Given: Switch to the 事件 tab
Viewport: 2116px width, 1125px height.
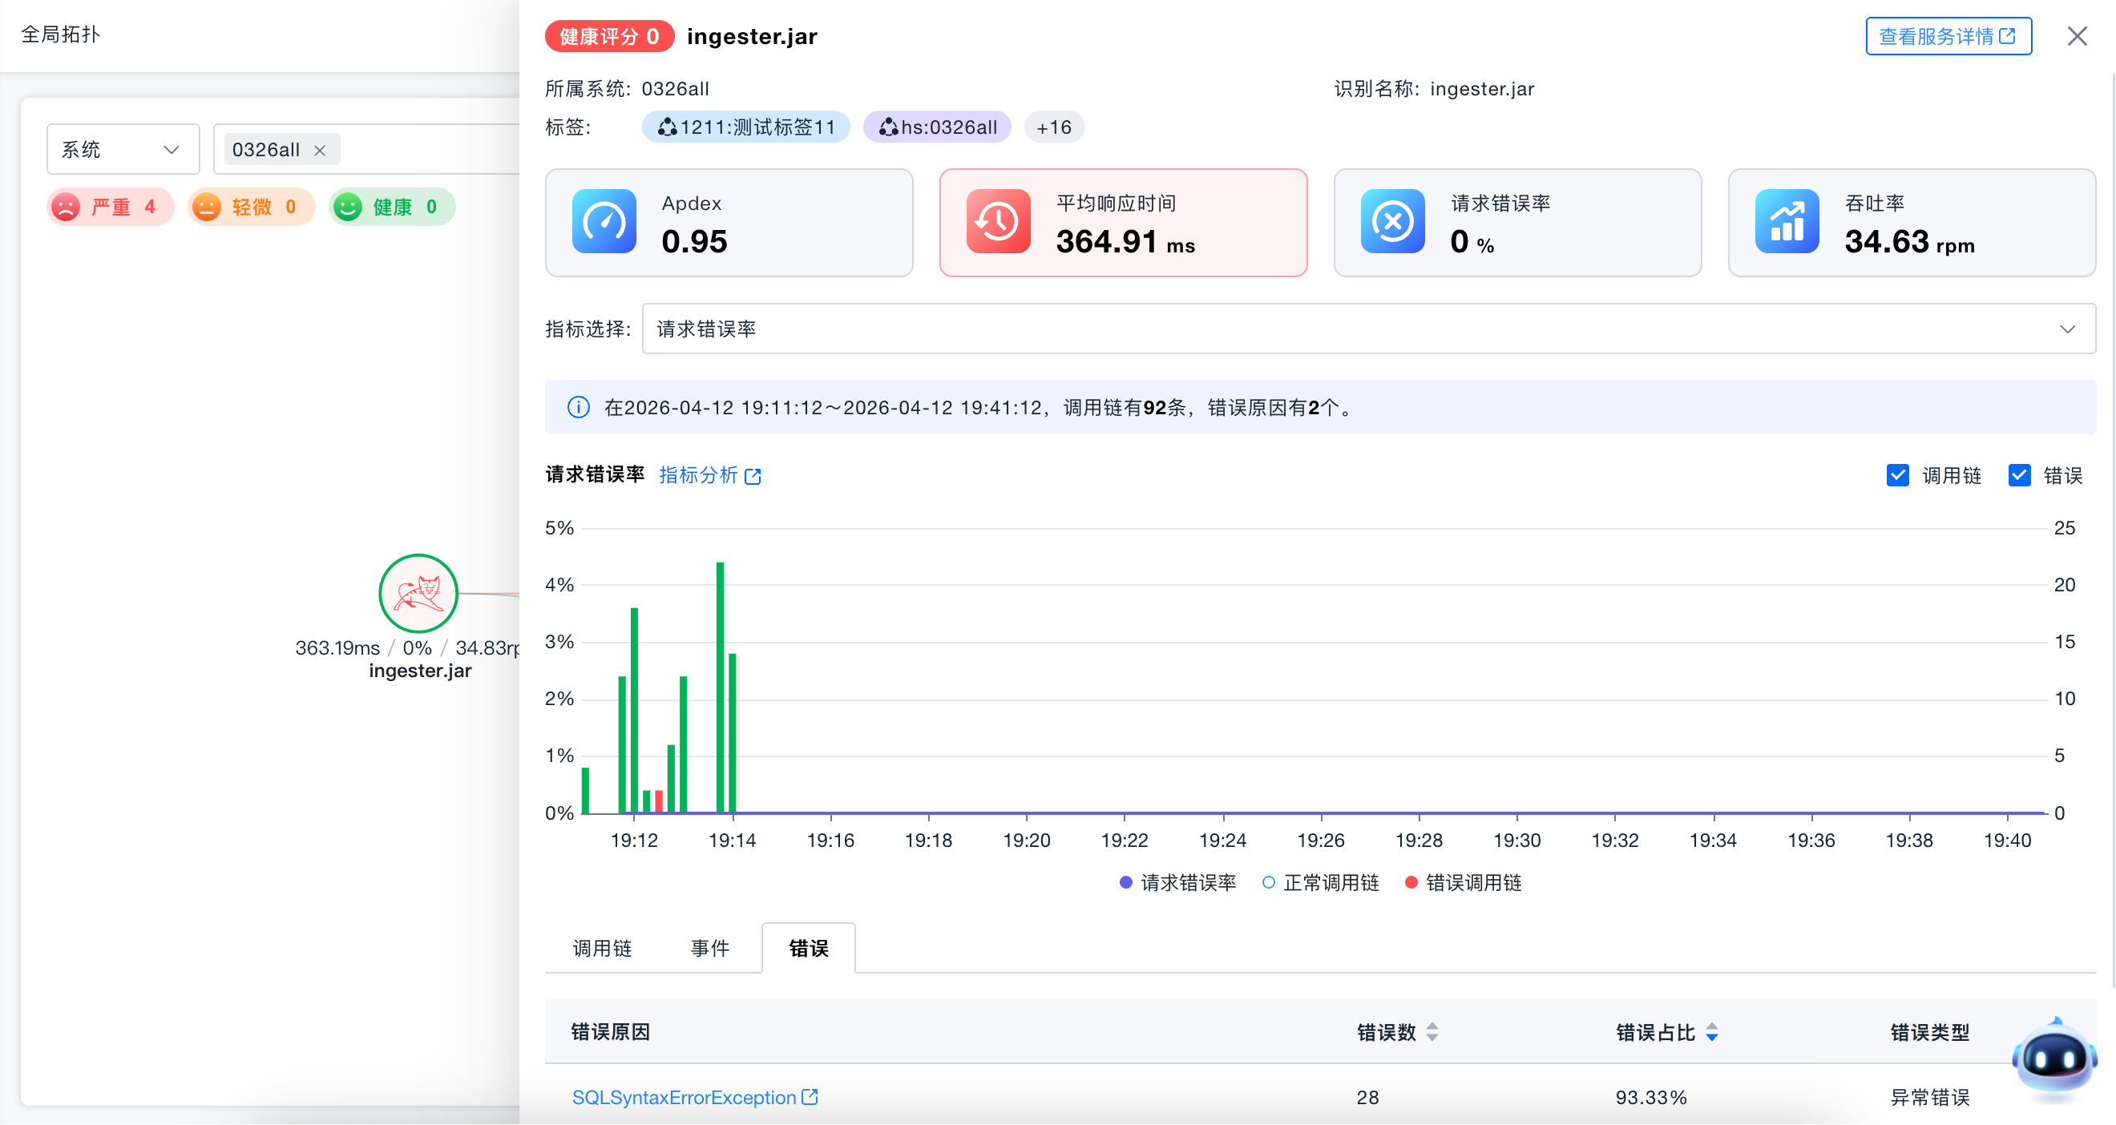Looking at the screenshot, I should click(710, 949).
